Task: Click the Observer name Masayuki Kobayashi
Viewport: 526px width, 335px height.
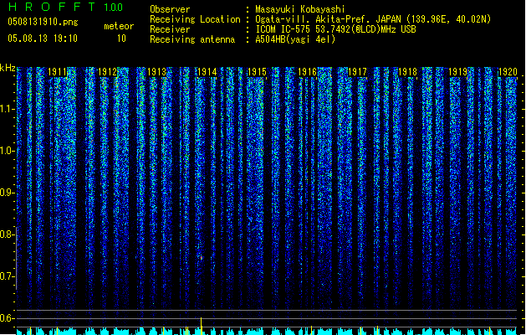Action: [x=300, y=9]
